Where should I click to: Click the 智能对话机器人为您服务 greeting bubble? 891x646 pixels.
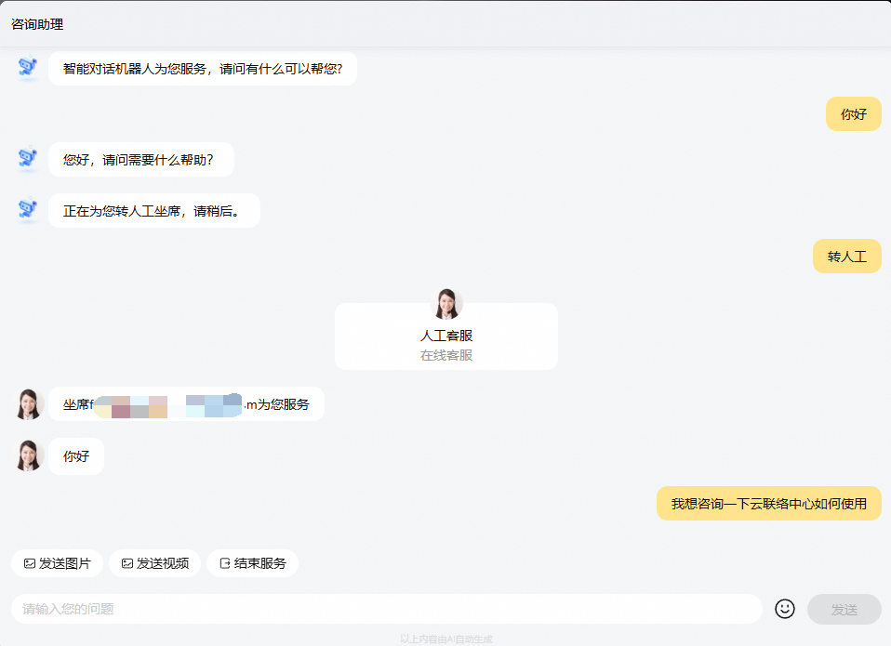tap(203, 69)
